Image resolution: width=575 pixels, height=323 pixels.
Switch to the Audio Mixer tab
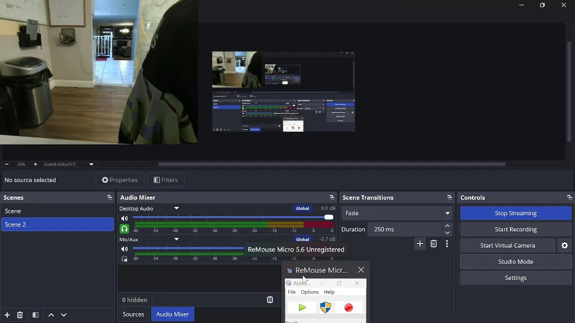tap(172, 314)
